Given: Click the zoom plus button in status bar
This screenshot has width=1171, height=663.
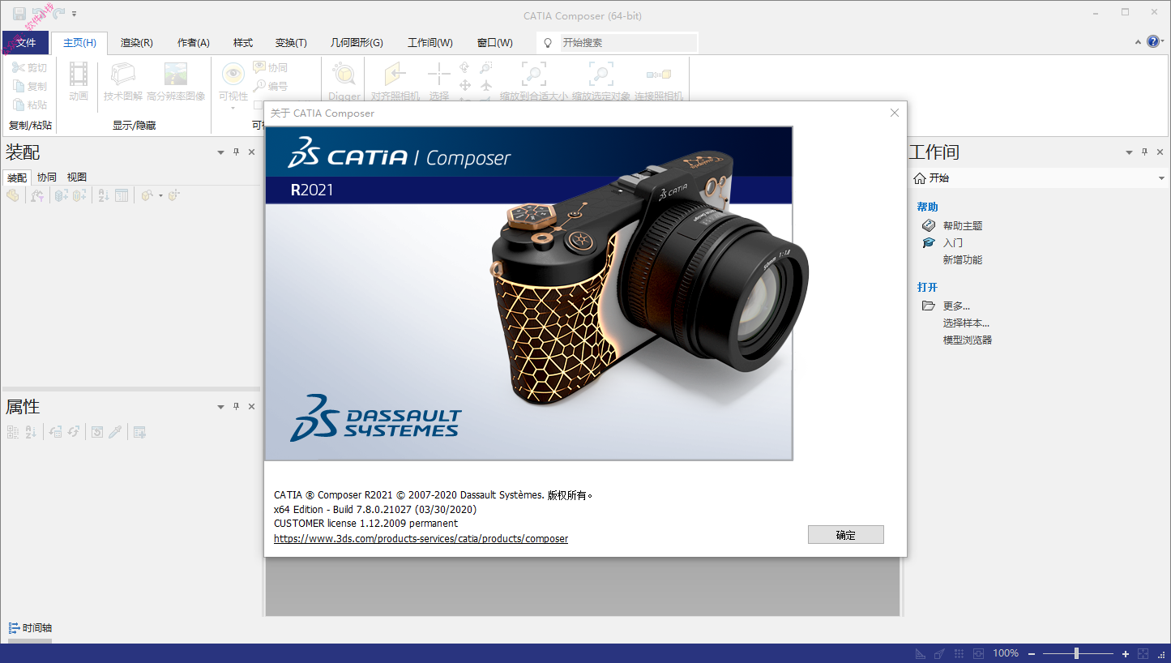Looking at the screenshot, I should point(1126,653).
